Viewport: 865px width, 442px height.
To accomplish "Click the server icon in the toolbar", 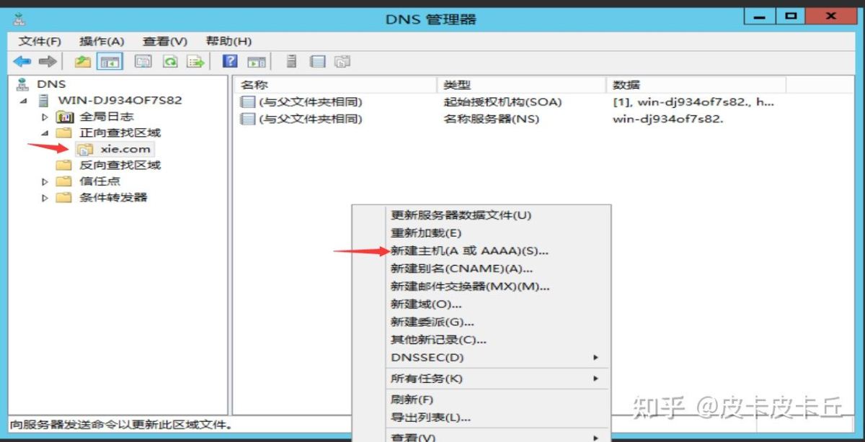I will [x=292, y=62].
